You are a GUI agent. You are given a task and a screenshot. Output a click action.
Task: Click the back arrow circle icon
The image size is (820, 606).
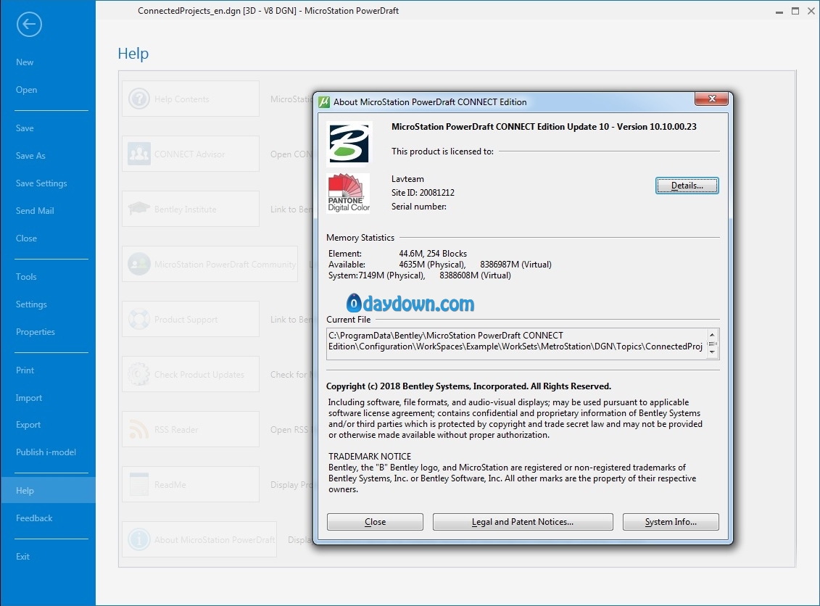29,24
